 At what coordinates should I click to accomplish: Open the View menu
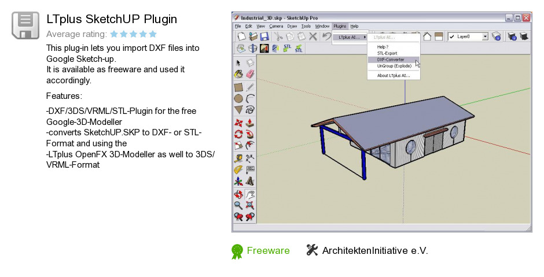tap(260, 26)
